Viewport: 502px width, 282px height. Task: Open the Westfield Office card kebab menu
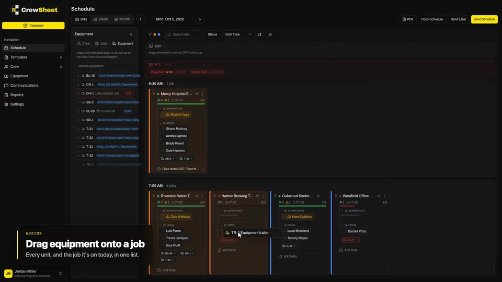pos(384,196)
